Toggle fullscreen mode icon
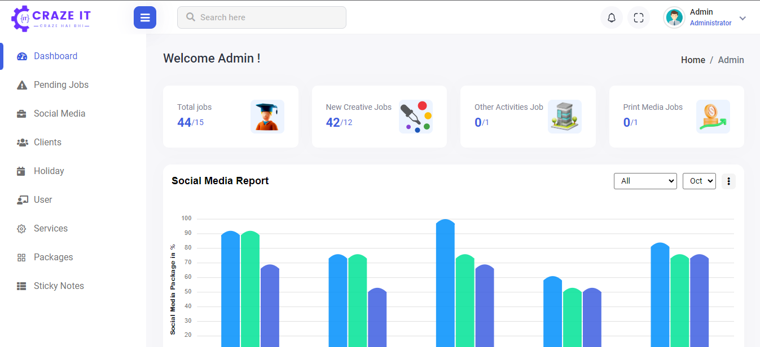 pyautogui.click(x=638, y=17)
